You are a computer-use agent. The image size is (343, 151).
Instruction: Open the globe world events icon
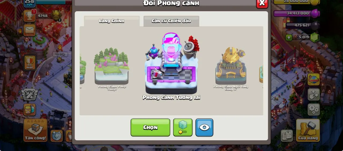pyautogui.click(x=314, y=79)
